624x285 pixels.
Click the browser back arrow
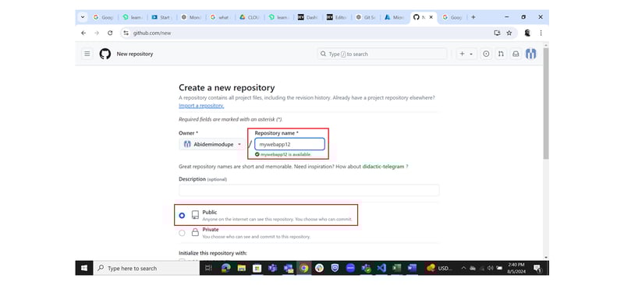83,33
